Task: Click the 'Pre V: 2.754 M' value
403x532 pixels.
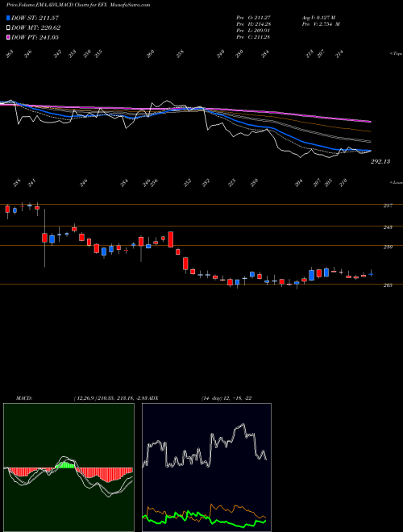Action: [x=321, y=24]
